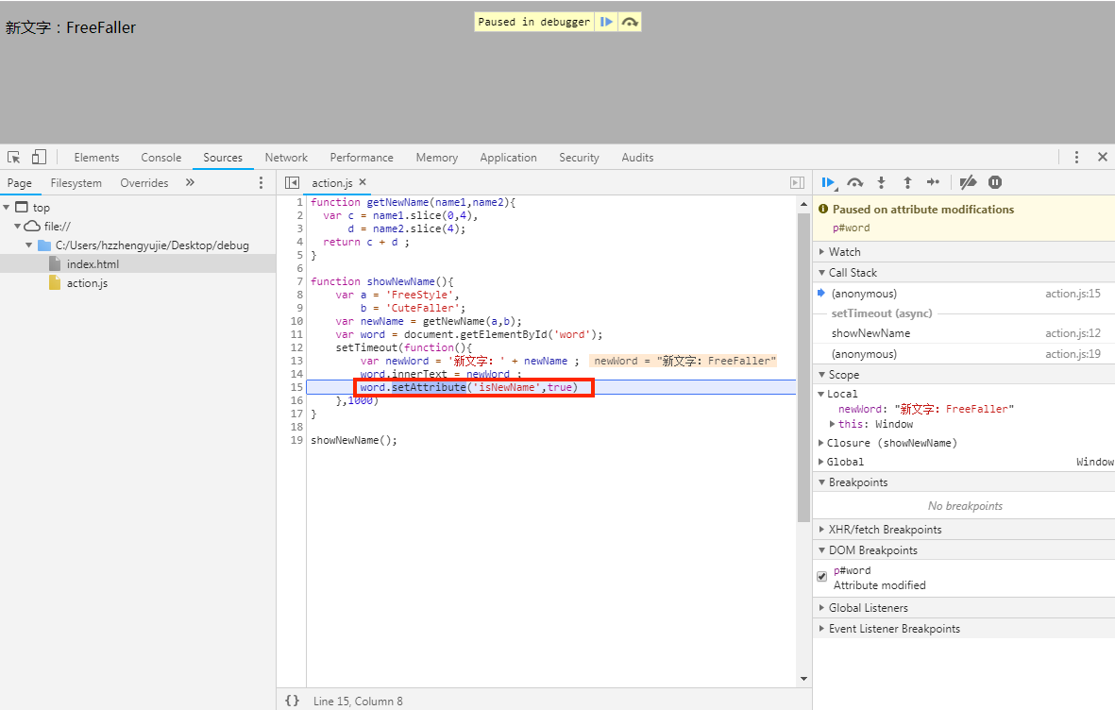Deactivate all breakpoints
Screen dimensions: 1115x710
click(x=968, y=182)
